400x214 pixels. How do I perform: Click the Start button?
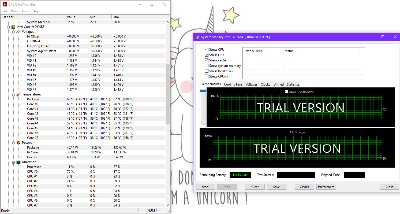(205, 187)
